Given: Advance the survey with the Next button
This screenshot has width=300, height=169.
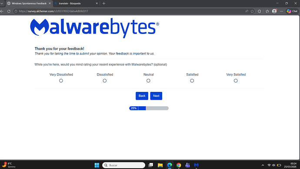Looking at the screenshot, I should click(156, 96).
